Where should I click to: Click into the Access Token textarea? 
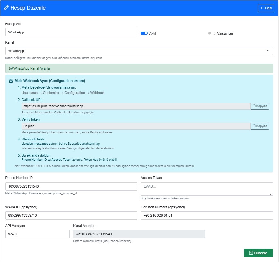pyautogui.click(x=206, y=189)
